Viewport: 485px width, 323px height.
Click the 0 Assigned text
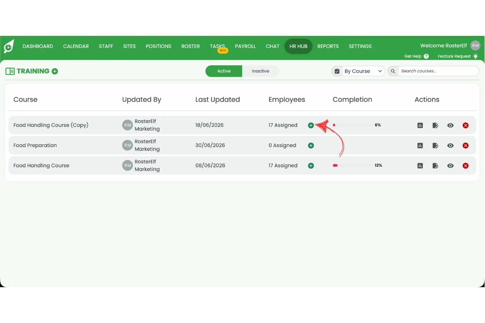click(x=283, y=145)
